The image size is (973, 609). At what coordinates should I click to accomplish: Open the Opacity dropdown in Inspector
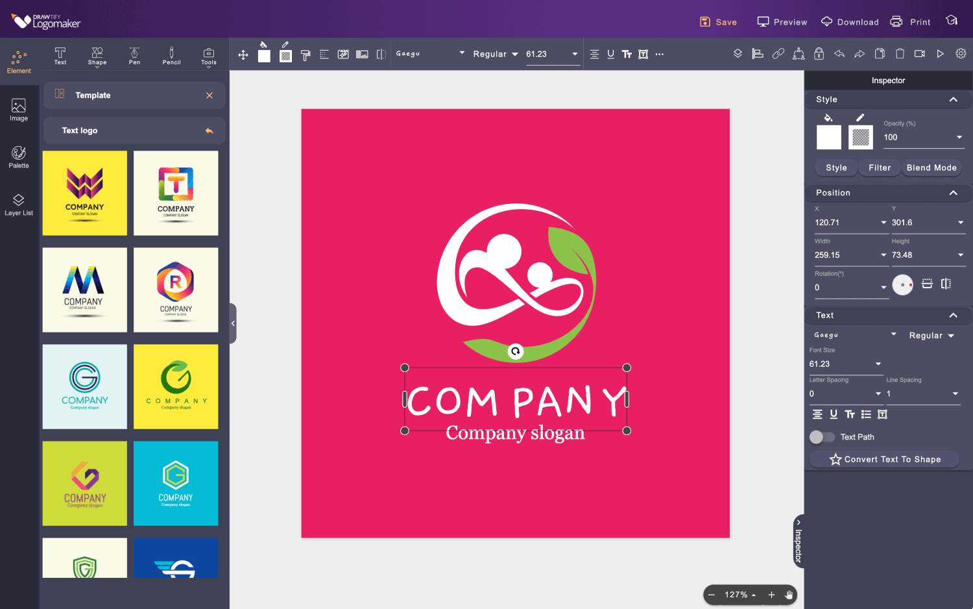pos(959,137)
